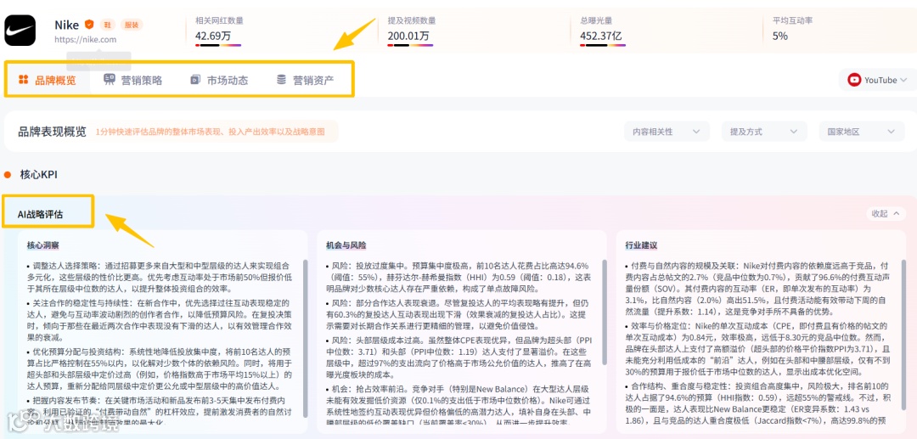917x439 pixels.
Task: Click the orange 1分钟快速评估 description text
Action: [x=210, y=132]
